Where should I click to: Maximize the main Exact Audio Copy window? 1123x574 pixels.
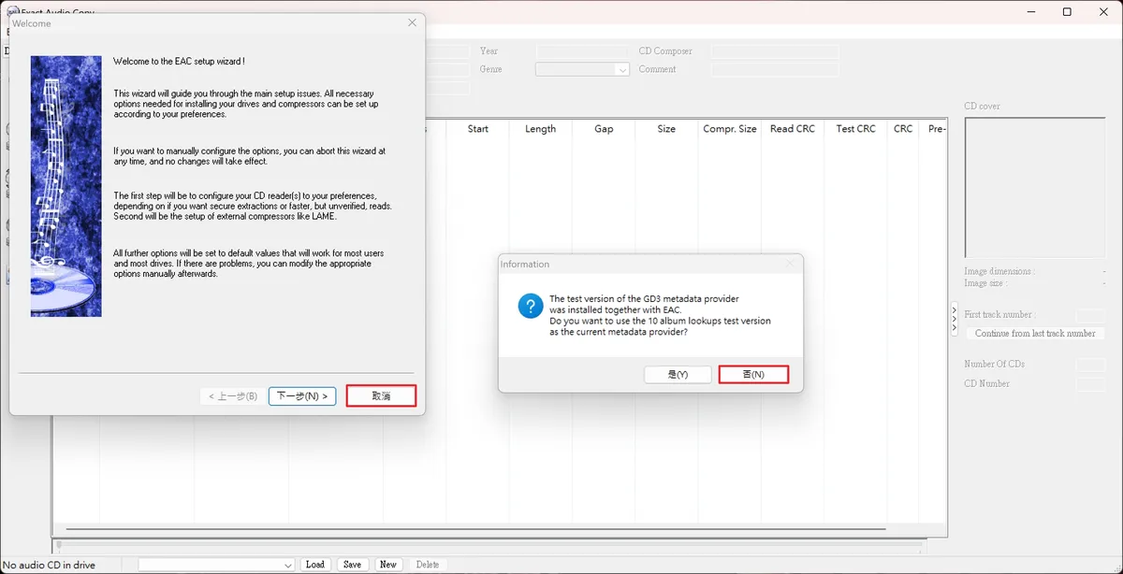(1067, 12)
